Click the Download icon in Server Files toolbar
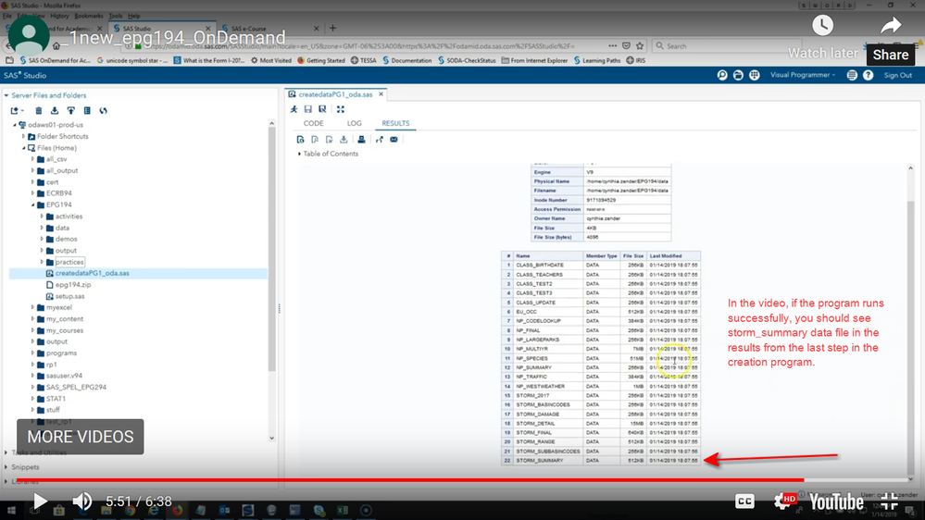 pos(55,110)
